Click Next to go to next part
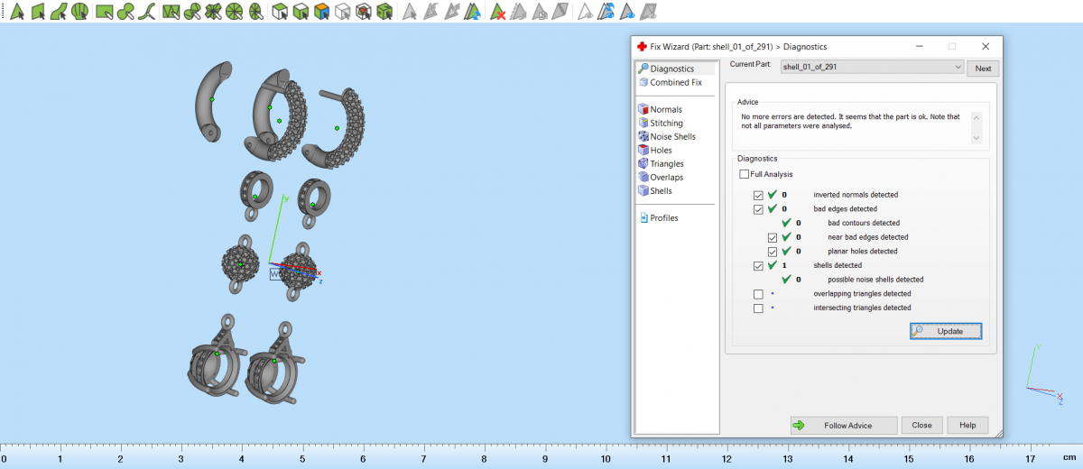 click(x=983, y=69)
